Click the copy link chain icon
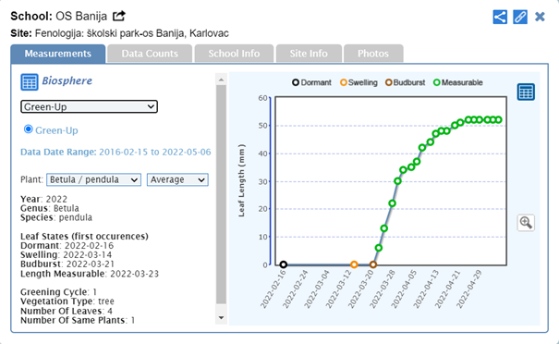559x344 pixels. pyautogui.click(x=520, y=17)
